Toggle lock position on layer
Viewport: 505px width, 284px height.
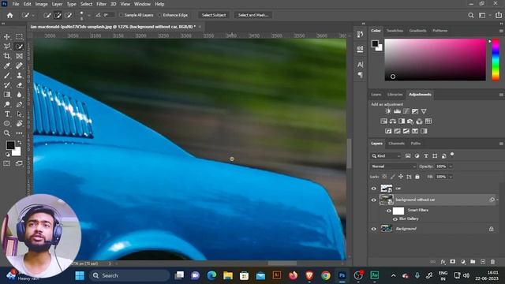pos(401,177)
